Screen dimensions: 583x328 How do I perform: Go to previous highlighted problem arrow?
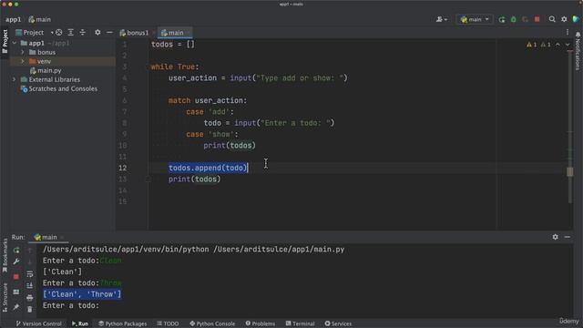point(557,45)
